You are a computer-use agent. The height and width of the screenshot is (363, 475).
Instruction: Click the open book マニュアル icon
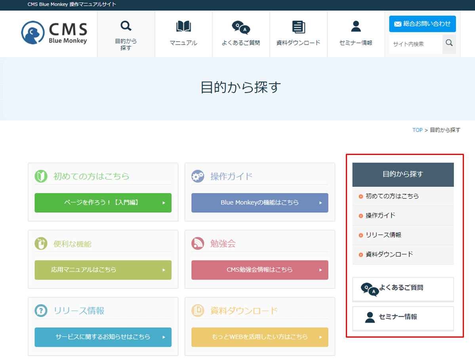[x=183, y=27]
